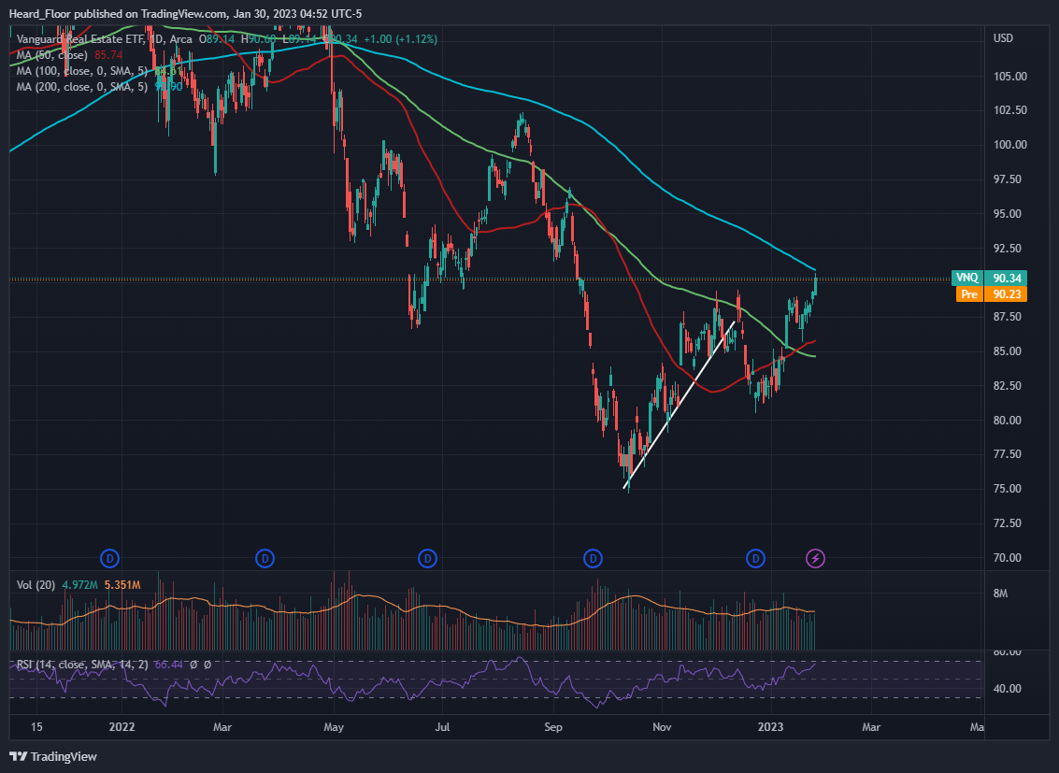
Task: Click the earnings lightning-bolt marker
Action: (816, 558)
